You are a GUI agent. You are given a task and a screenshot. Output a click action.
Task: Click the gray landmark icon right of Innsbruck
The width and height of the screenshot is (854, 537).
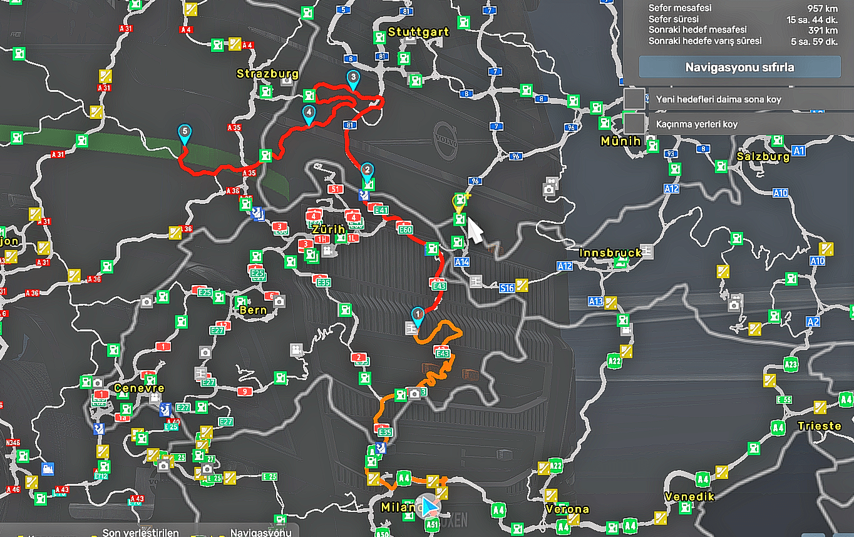tap(647, 250)
